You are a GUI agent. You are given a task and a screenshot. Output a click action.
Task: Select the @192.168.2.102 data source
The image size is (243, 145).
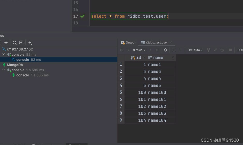click(x=20, y=49)
